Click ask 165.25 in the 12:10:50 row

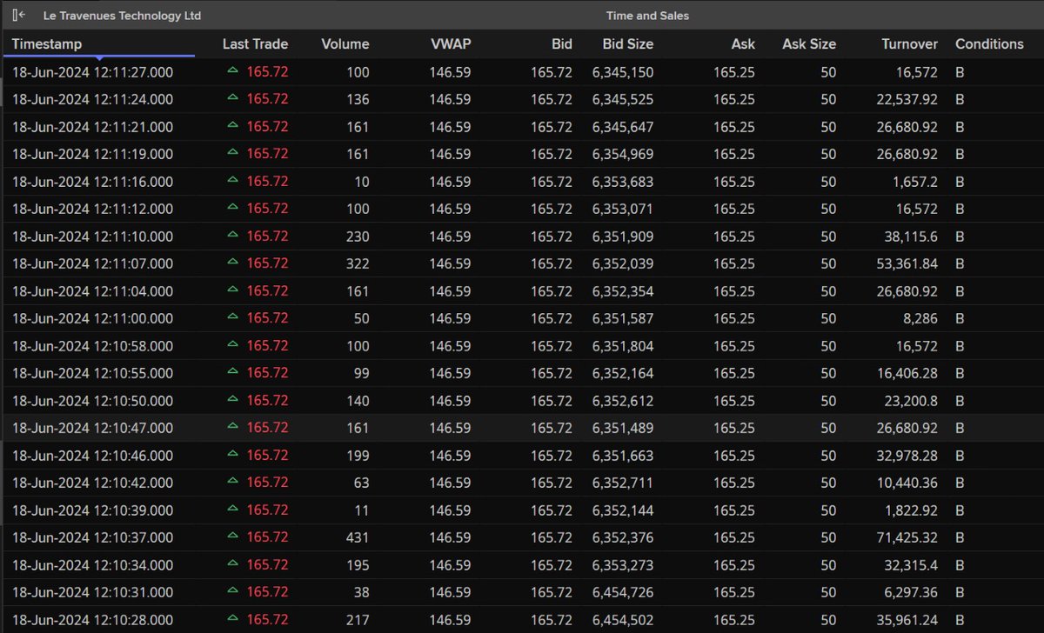734,401
